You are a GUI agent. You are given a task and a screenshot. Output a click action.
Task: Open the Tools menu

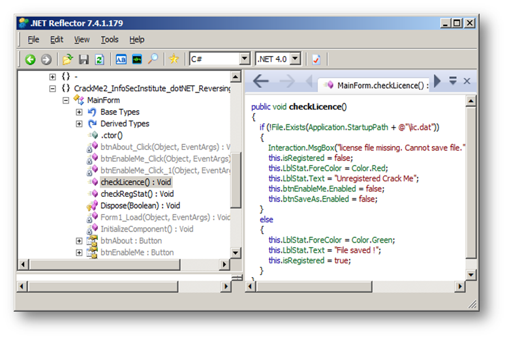110,40
